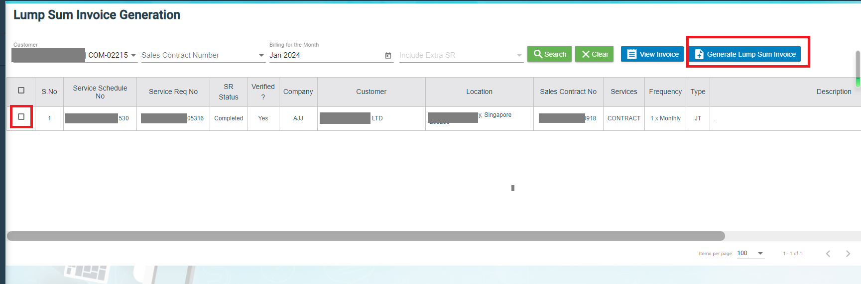Click the X icon on Clear button
Image resolution: width=861 pixels, height=284 pixels.
(586, 54)
